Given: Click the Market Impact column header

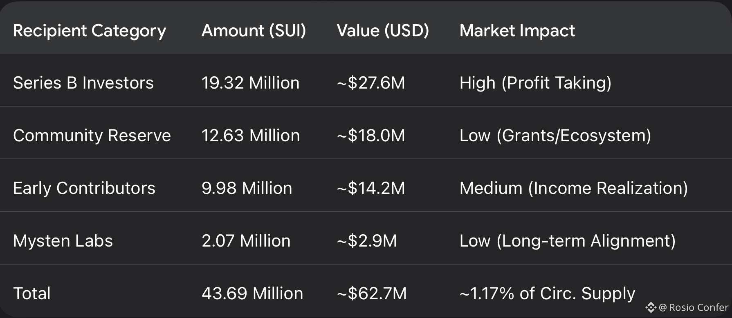Looking at the screenshot, I should pyautogui.click(x=517, y=31).
